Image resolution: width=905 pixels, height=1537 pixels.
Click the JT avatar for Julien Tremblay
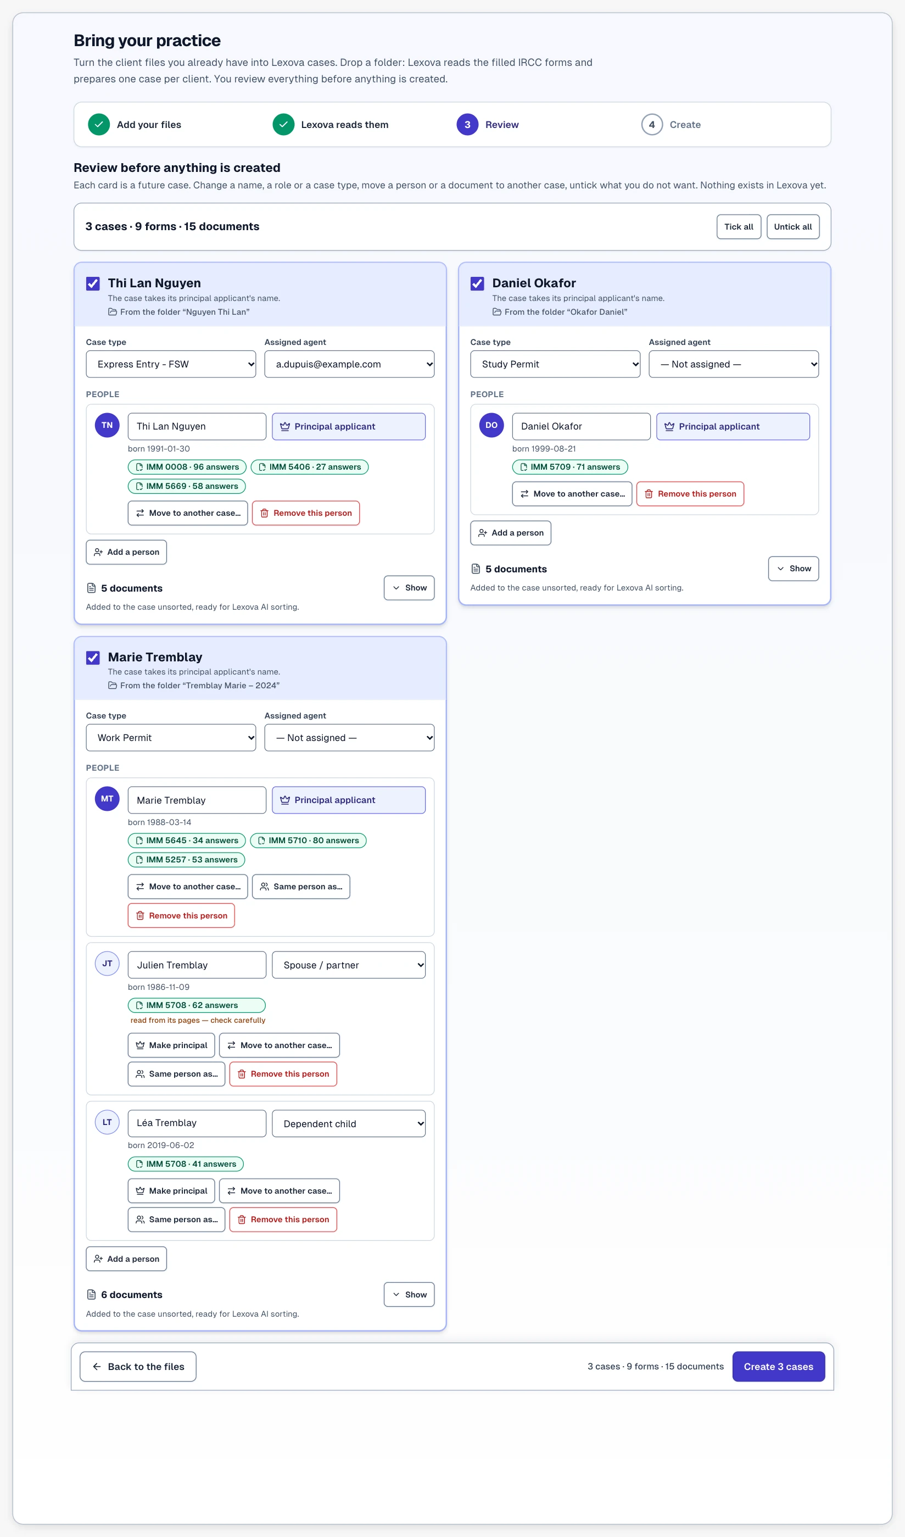[x=107, y=964]
